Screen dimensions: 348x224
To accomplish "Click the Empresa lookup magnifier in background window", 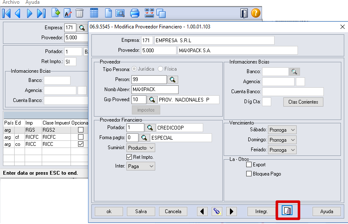I will pyautogui.click(x=82, y=28).
